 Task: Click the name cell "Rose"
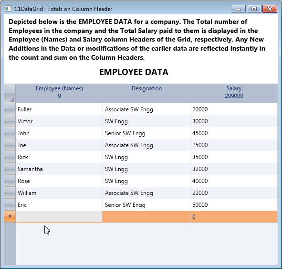pyautogui.click(x=59, y=181)
